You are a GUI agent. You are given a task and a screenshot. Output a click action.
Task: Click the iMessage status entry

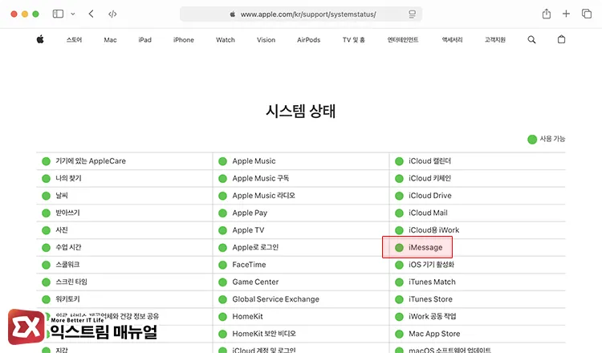[x=425, y=247]
